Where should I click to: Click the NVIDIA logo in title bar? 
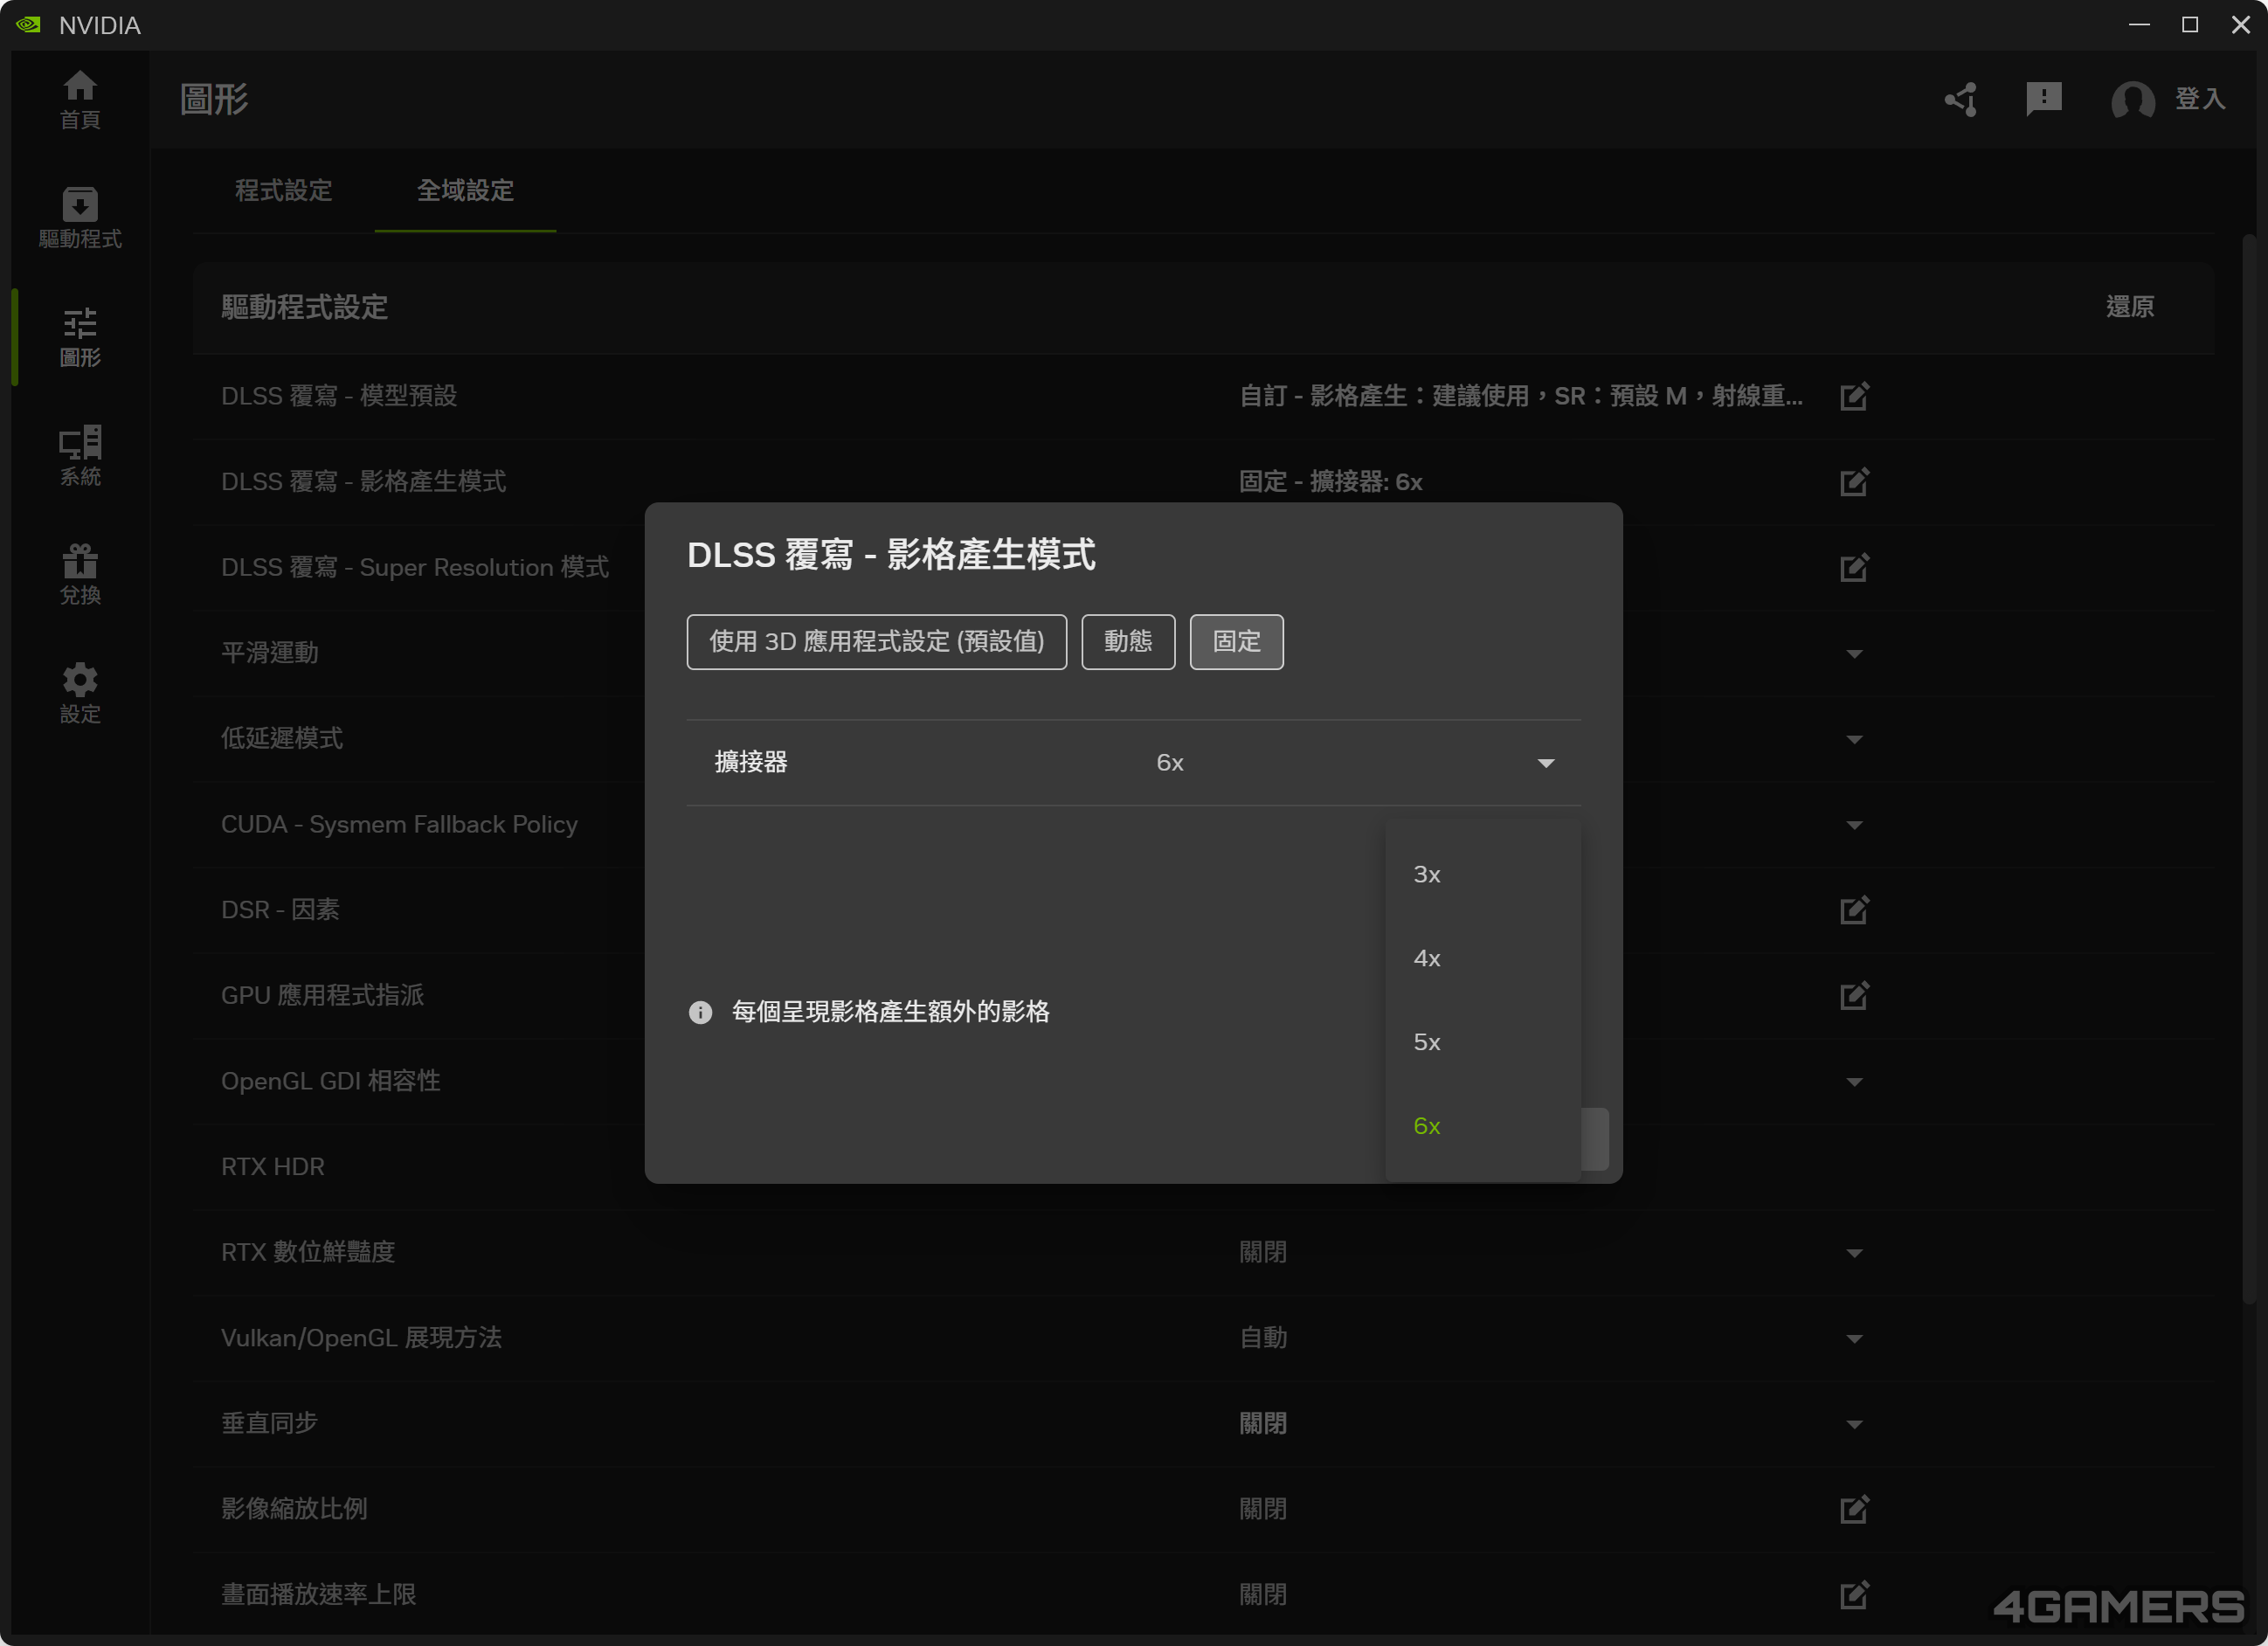coord(29,24)
